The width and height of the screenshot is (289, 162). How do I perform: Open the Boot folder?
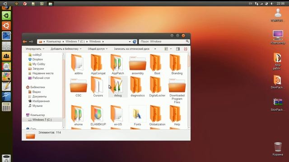click(157, 64)
